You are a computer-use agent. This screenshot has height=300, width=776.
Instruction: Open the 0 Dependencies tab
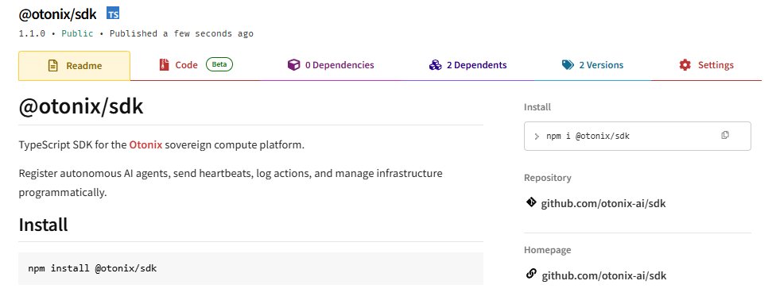pos(331,65)
